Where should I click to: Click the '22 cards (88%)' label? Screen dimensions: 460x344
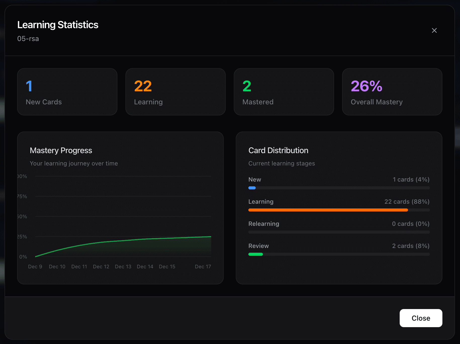coord(407,202)
